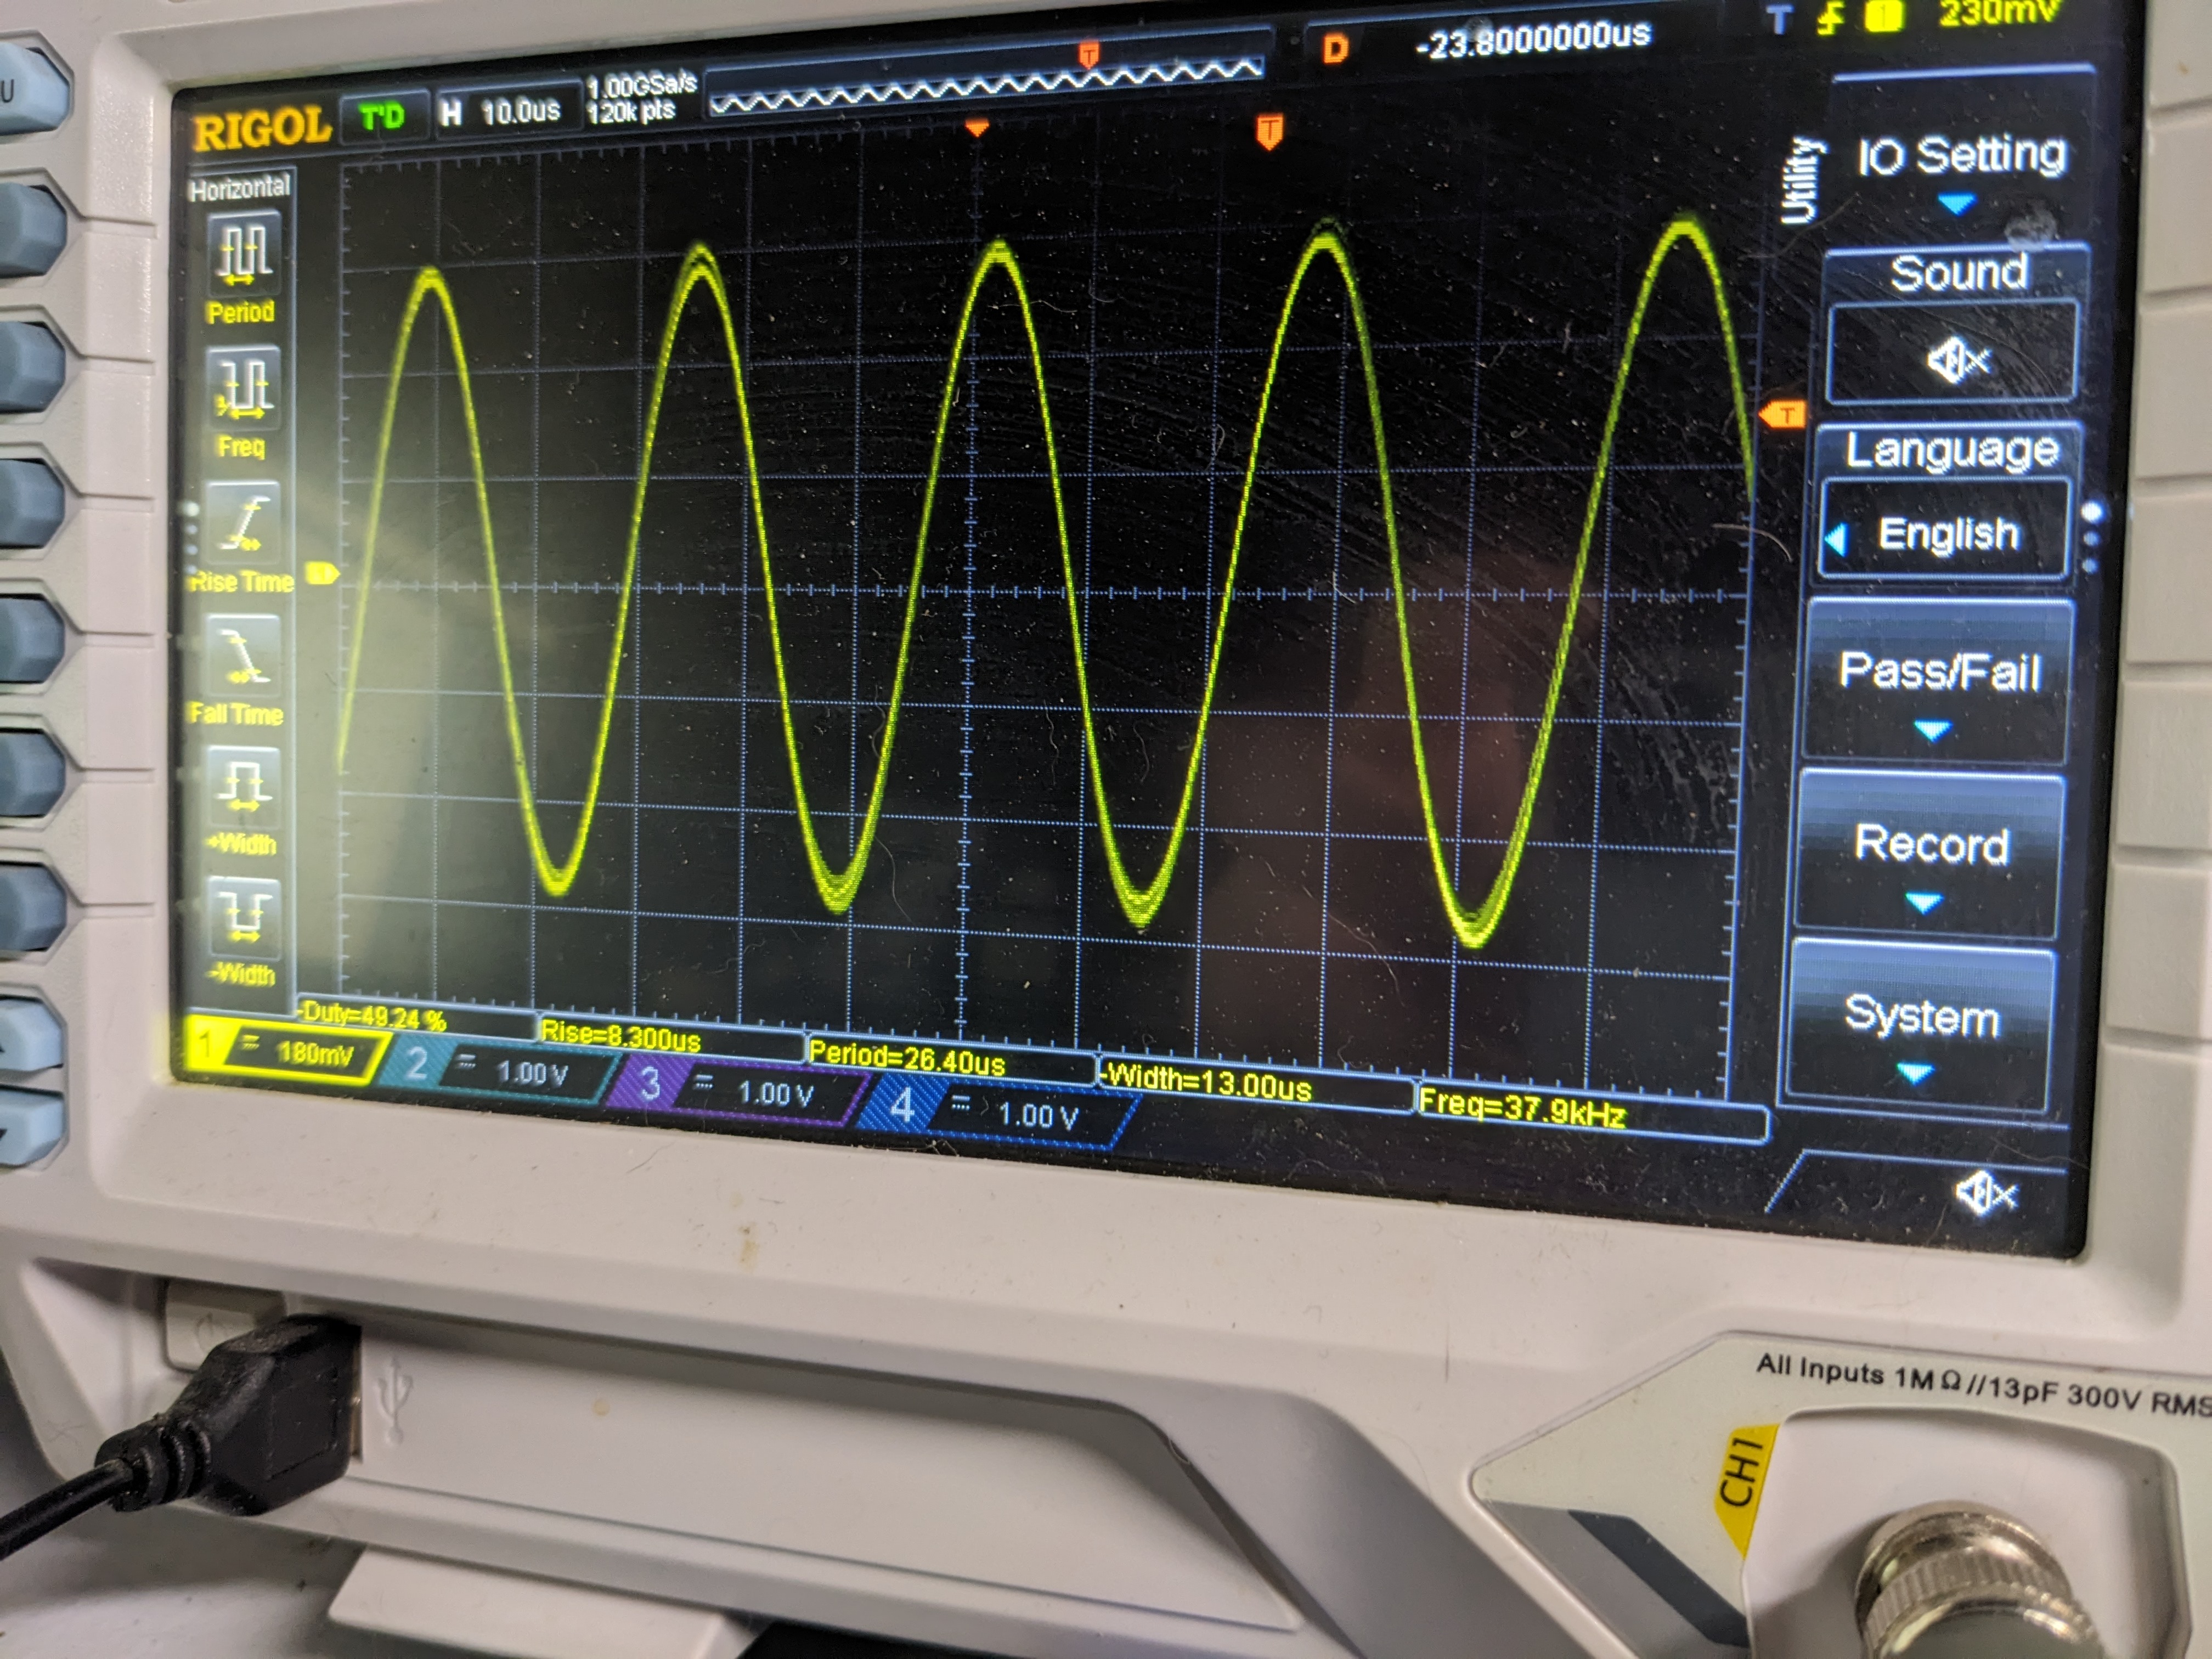The height and width of the screenshot is (1659, 2212).
Task: Choose the Rise Time measurement icon
Action: pyautogui.click(x=244, y=523)
